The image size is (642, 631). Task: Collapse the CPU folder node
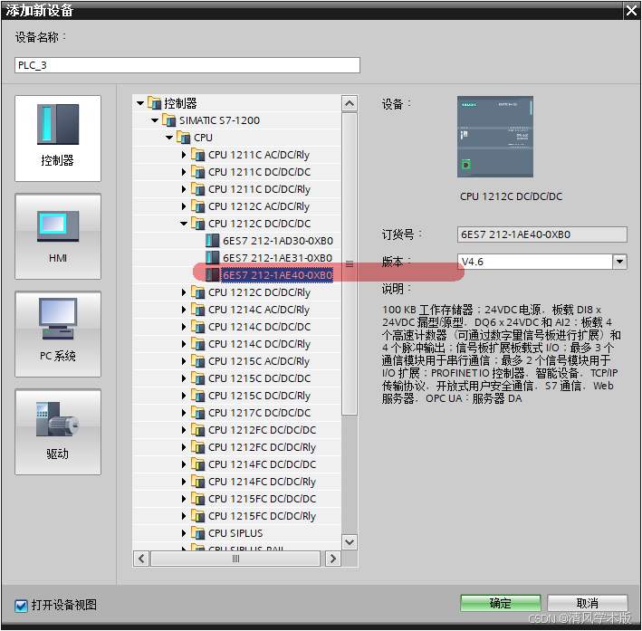[x=169, y=138]
